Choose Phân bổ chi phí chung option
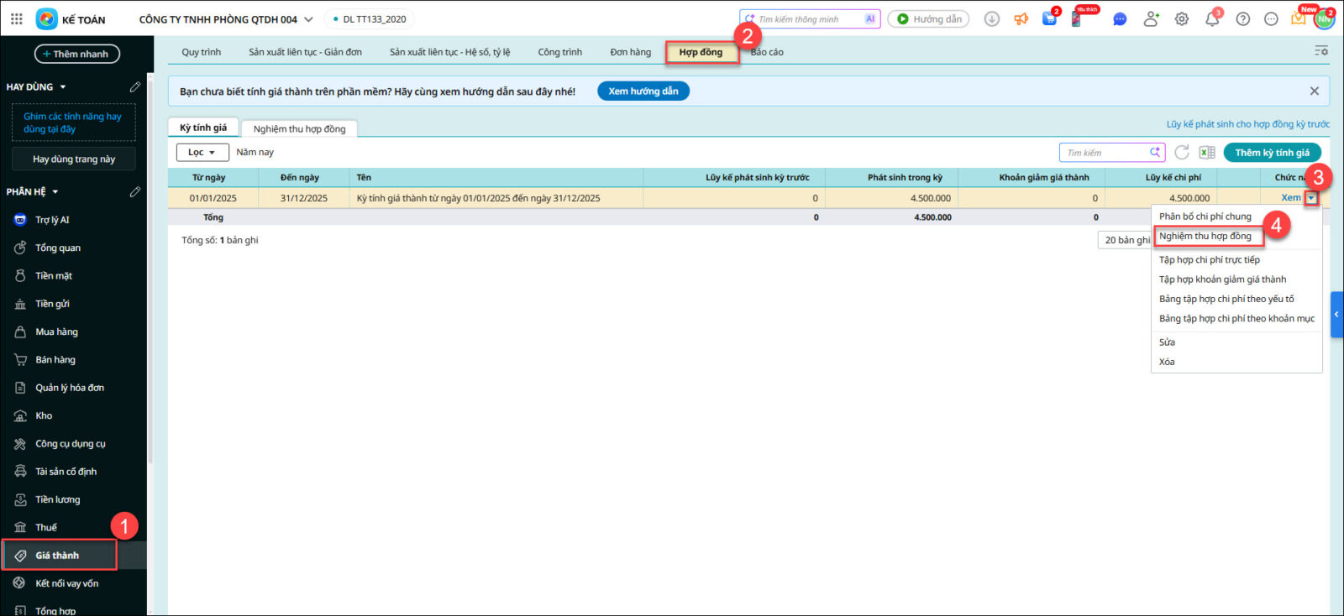The width and height of the screenshot is (1344, 616). (x=1205, y=217)
